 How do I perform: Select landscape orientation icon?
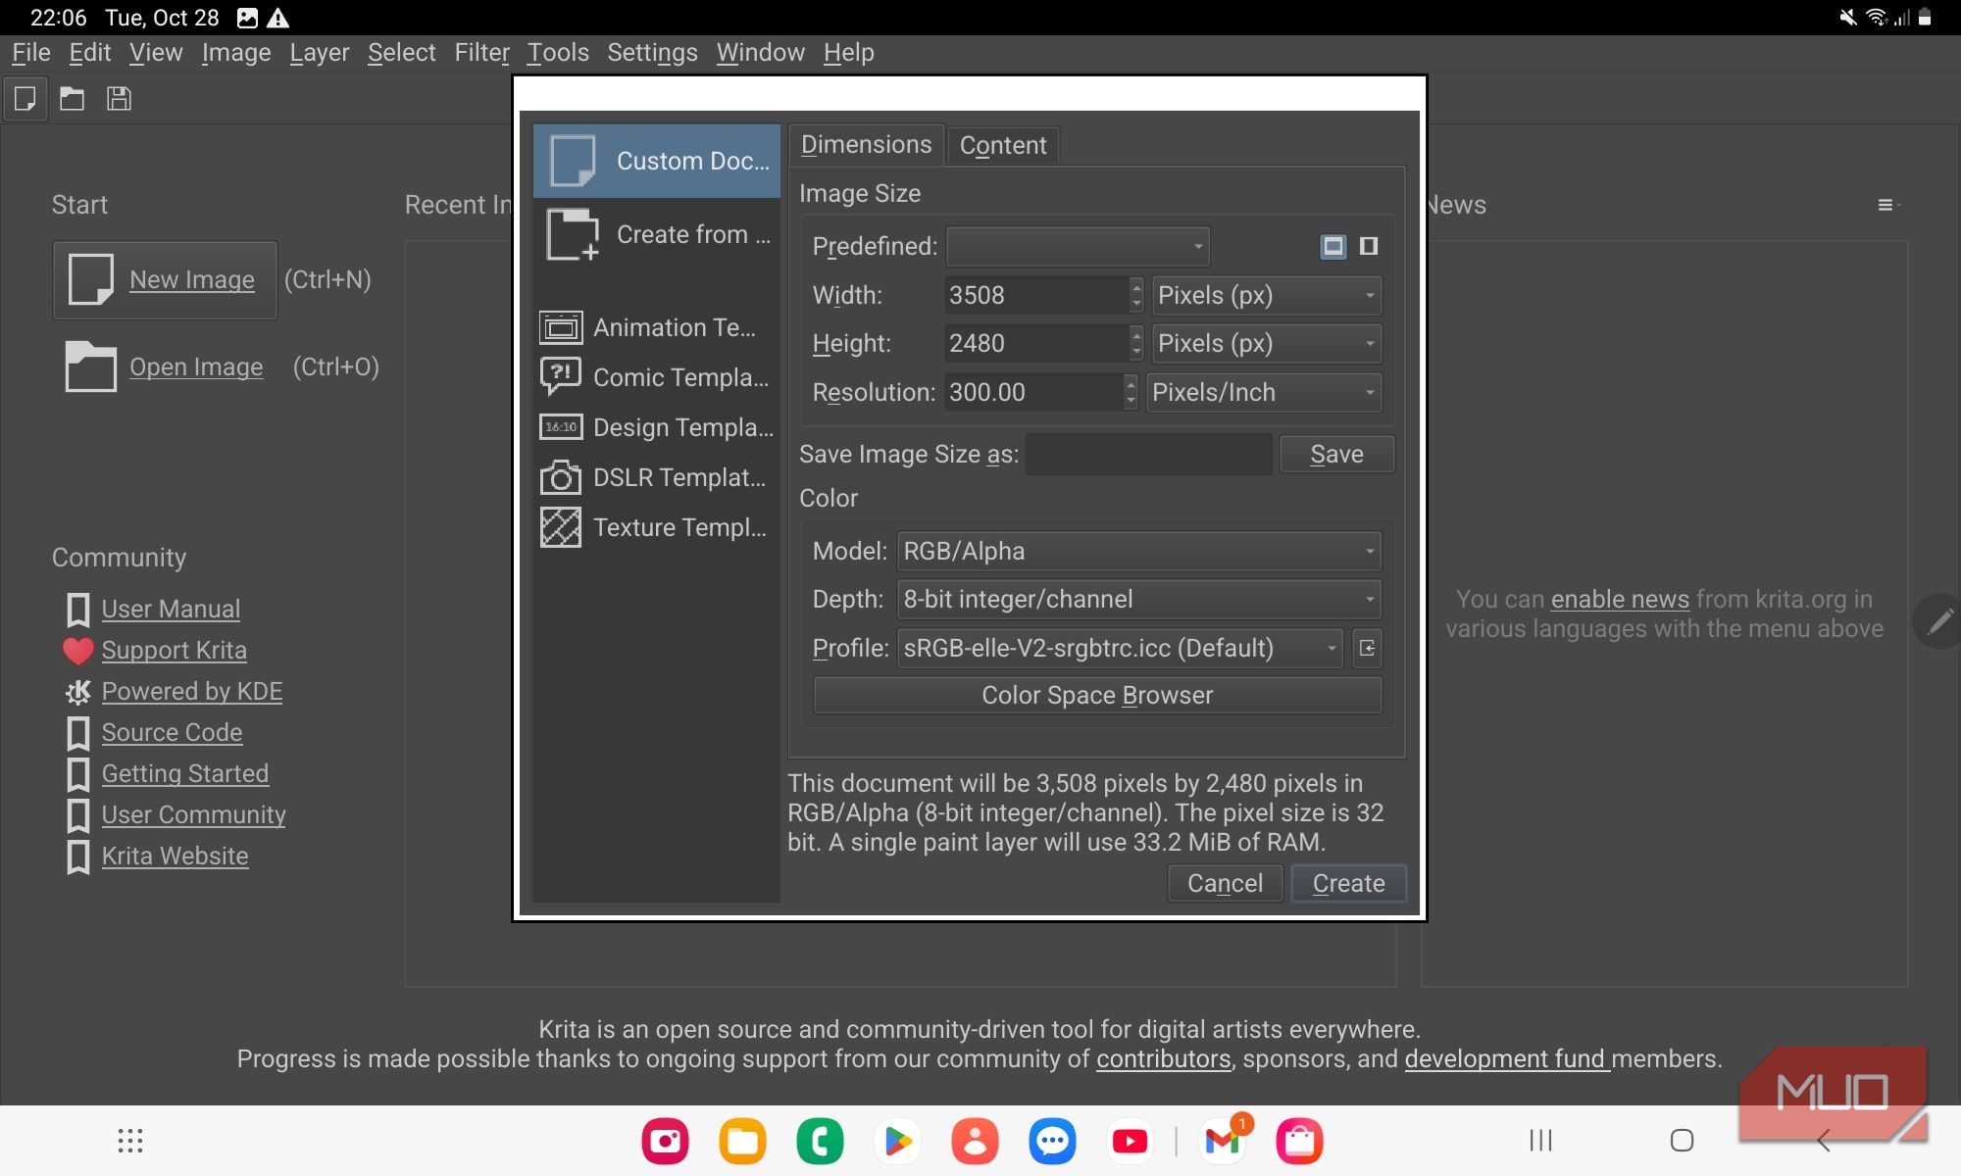(1332, 246)
